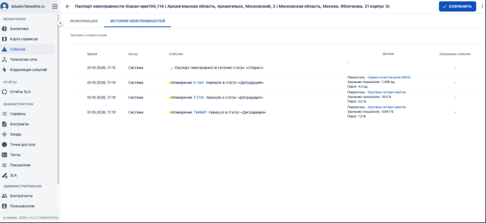The image size is (486, 223).
Task: Click the Точки доступа sidebar icon
Action: coord(4,145)
